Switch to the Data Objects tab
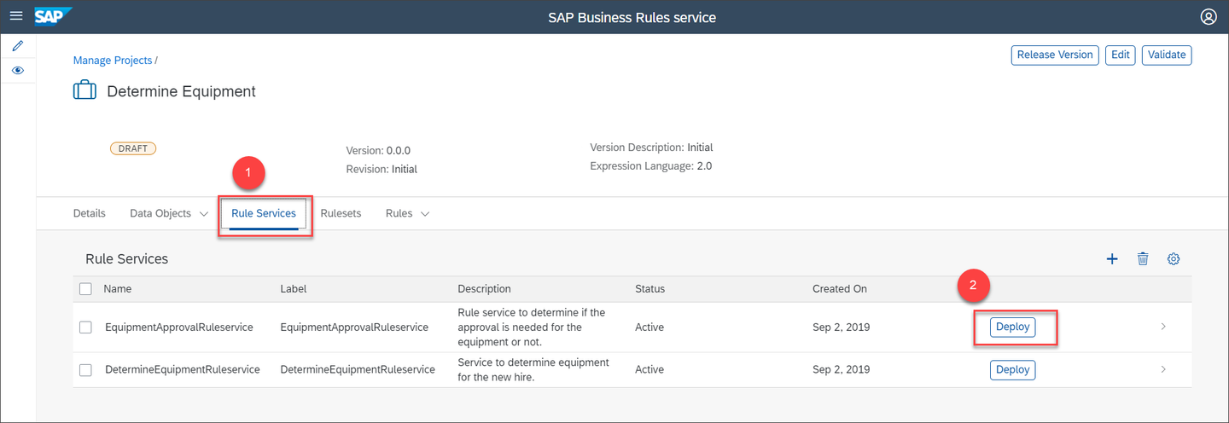This screenshot has width=1229, height=423. click(160, 213)
